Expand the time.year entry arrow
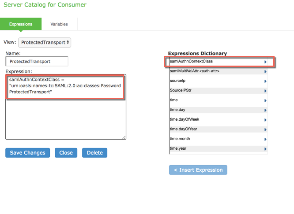 coord(265,149)
